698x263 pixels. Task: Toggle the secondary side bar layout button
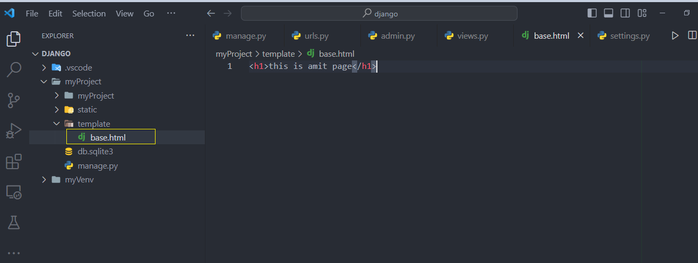coord(625,13)
